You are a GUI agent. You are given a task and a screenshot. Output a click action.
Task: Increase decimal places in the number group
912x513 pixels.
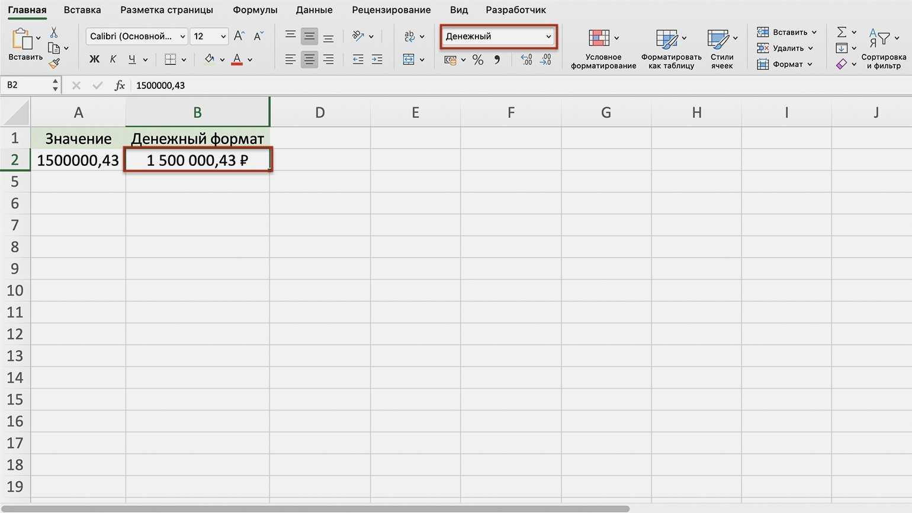(x=526, y=60)
